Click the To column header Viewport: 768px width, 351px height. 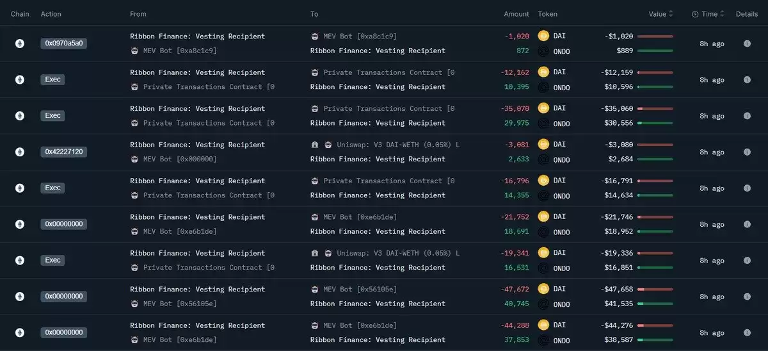(x=314, y=14)
